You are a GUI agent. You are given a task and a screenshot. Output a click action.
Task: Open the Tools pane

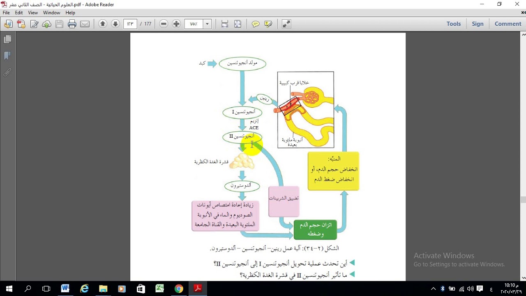[x=454, y=24]
